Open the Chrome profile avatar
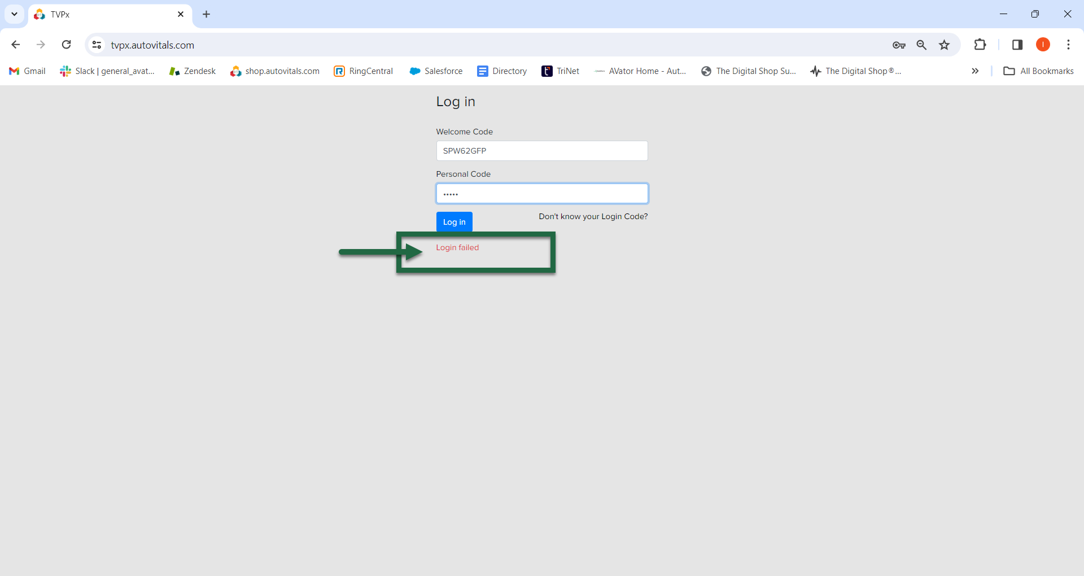The image size is (1084, 576). [x=1043, y=45]
